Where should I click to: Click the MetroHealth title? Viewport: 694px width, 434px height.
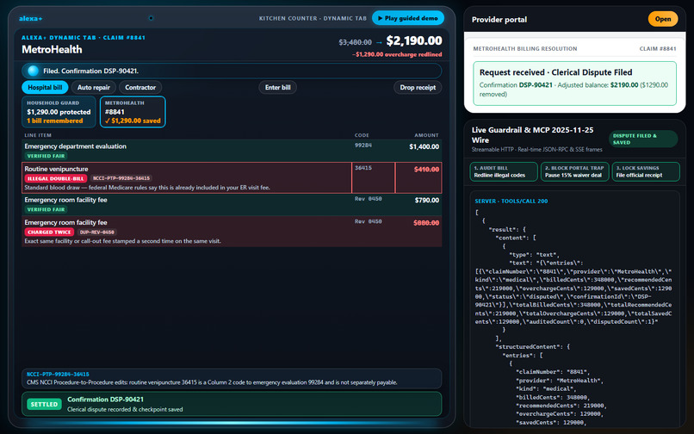pos(52,50)
